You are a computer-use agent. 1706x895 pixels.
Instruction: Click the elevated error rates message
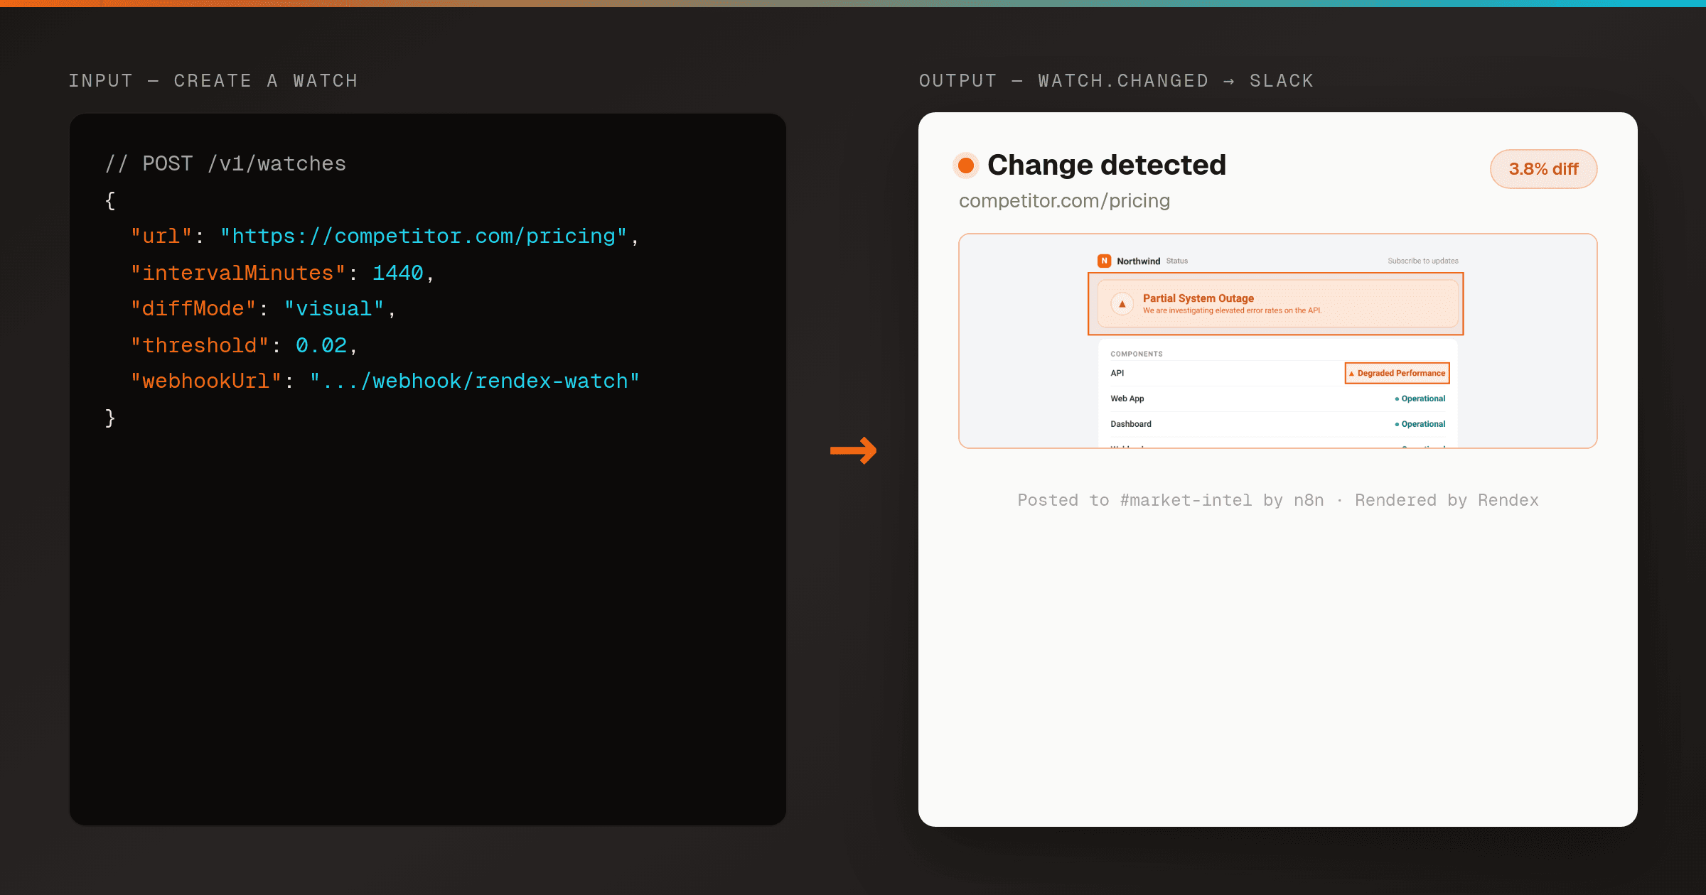pos(1232,310)
